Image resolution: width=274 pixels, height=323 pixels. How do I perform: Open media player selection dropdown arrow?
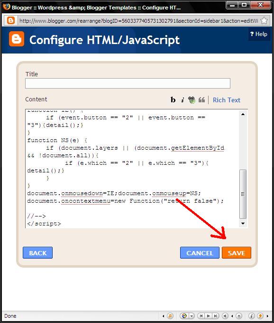[x=192, y=316]
